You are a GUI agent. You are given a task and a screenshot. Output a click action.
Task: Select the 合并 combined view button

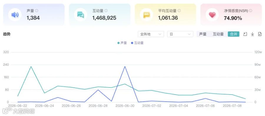(x=233, y=34)
